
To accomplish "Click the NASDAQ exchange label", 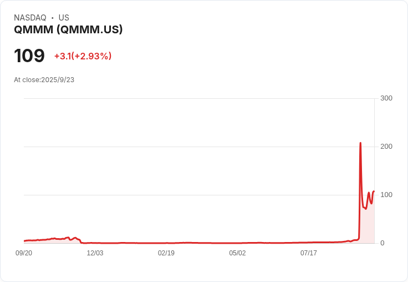I will [30, 18].
